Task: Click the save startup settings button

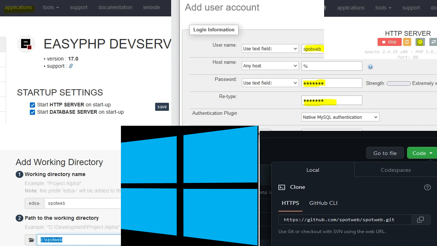Action: (x=162, y=107)
